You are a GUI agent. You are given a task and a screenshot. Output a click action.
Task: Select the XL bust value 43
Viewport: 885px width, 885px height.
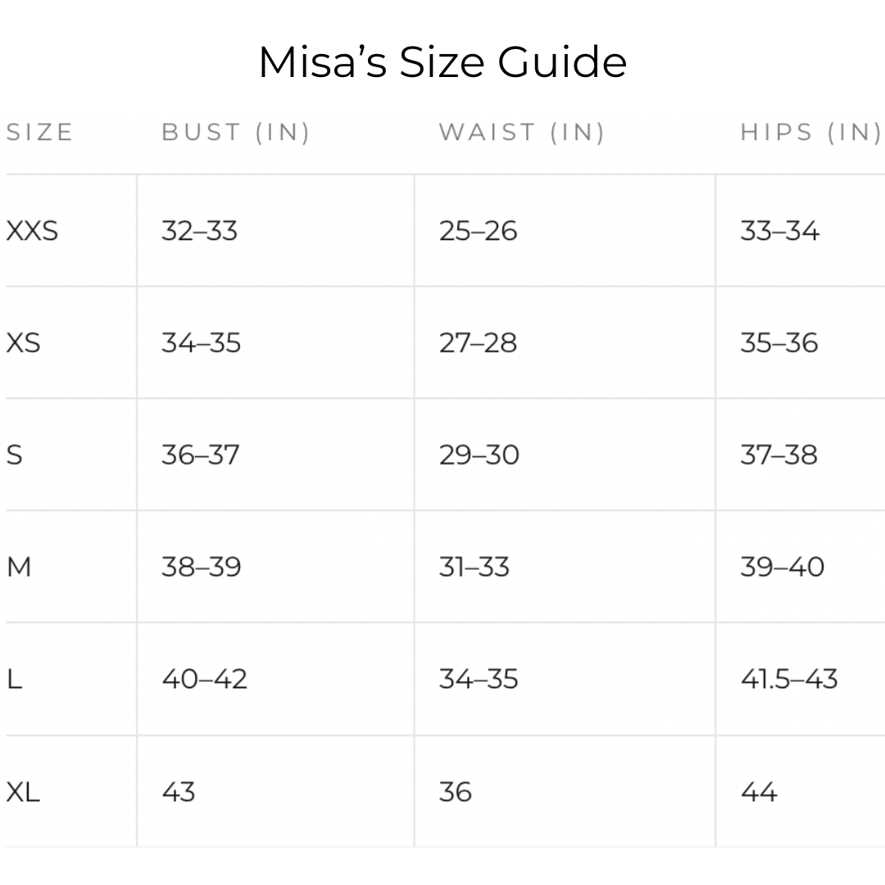point(179,792)
